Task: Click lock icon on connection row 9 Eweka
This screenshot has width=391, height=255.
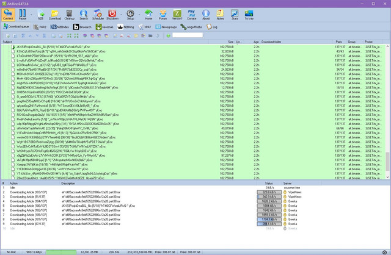Action: (285, 224)
